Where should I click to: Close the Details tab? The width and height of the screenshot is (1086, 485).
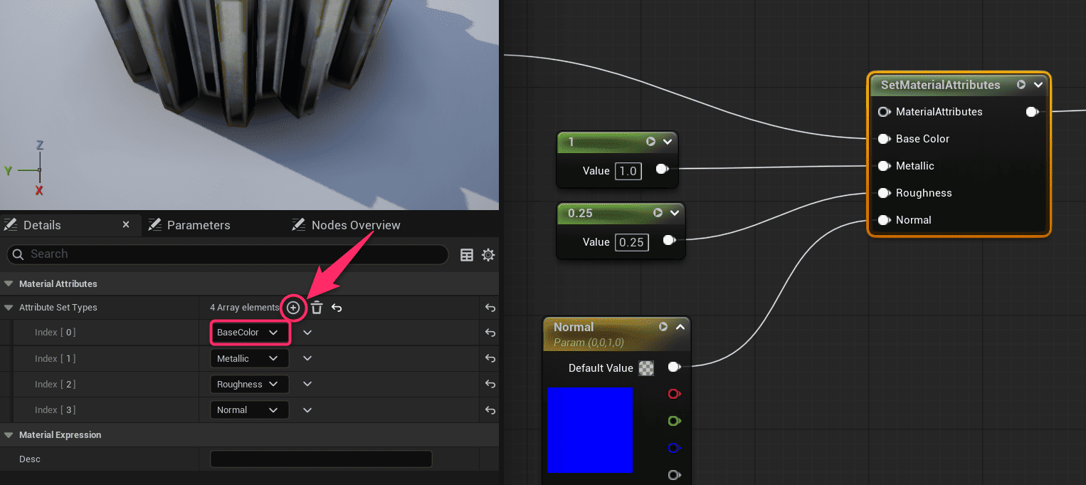pos(126,224)
